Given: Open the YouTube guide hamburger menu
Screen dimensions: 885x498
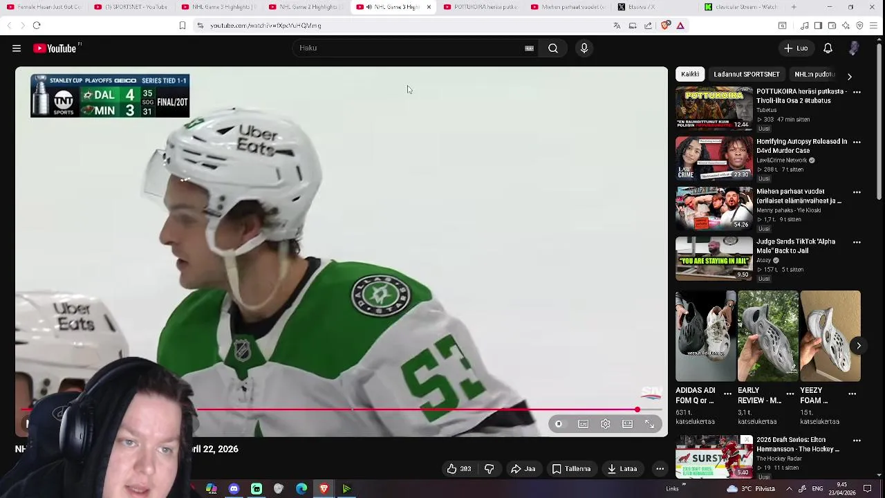Looking at the screenshot, I should coord(17,48).
